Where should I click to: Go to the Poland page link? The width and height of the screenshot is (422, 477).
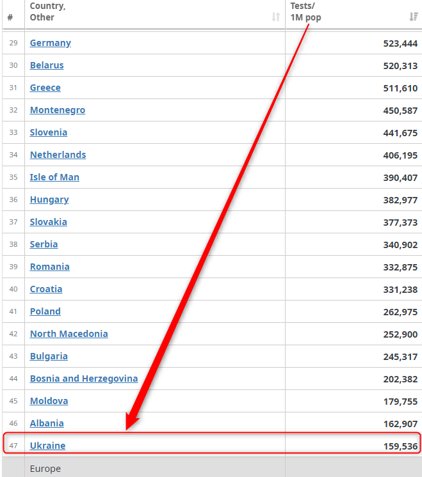point(45,311)
